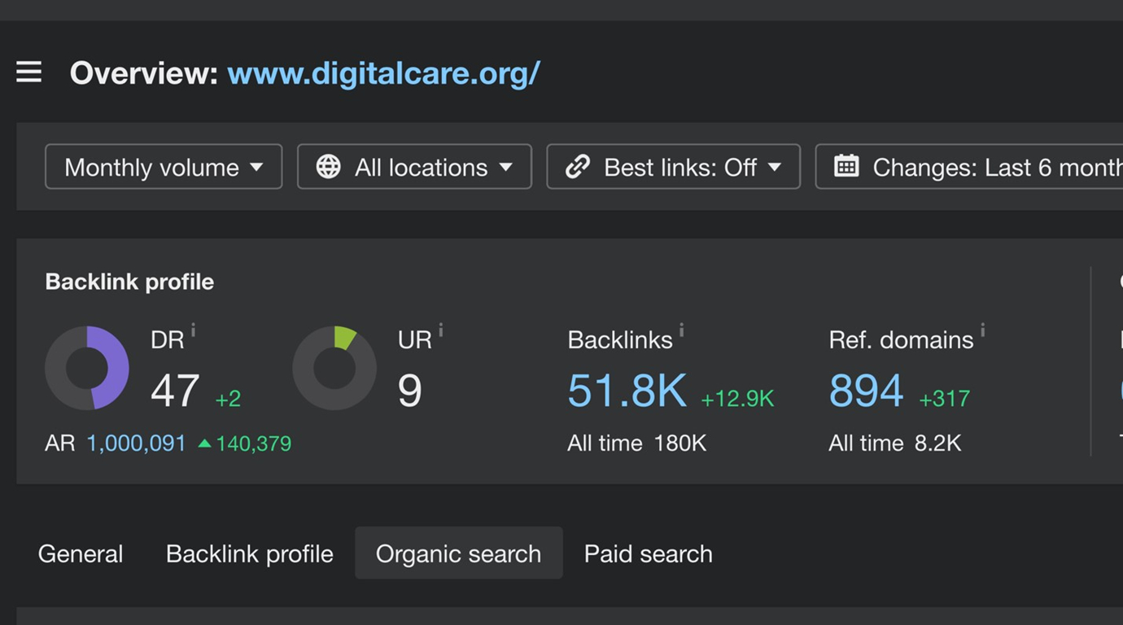Switch to the Paid search tab

pos(649,553)
